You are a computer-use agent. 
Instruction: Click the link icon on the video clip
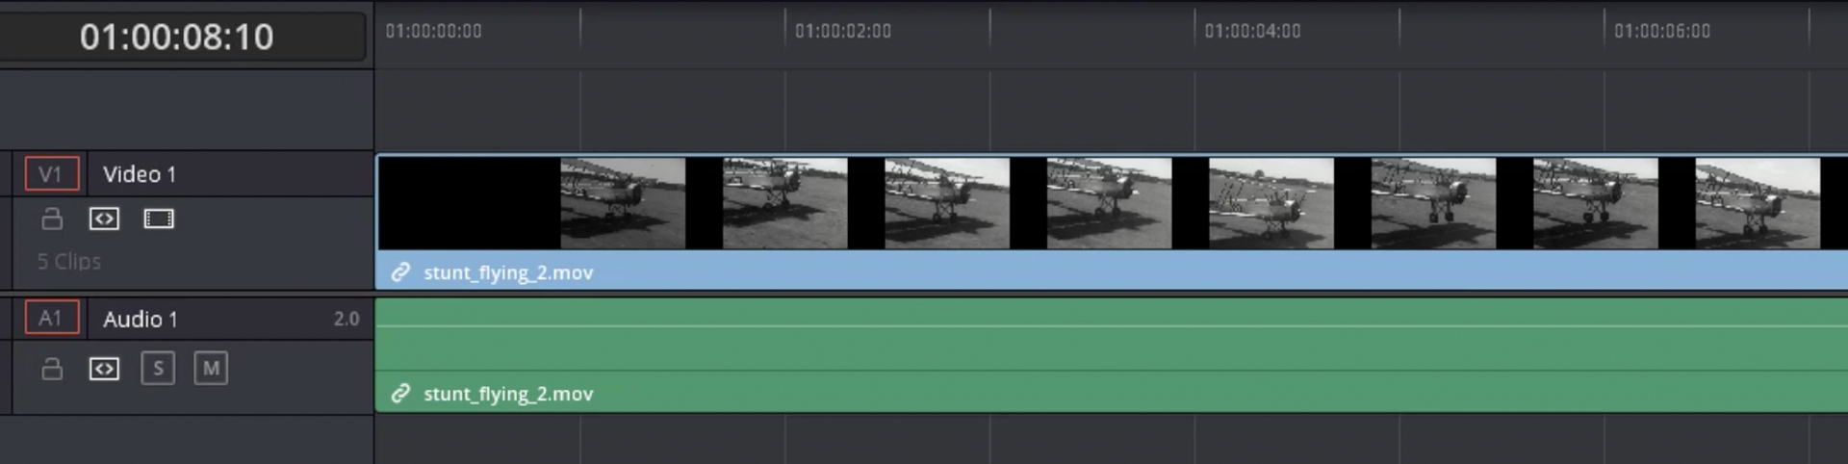pos(400,272)
